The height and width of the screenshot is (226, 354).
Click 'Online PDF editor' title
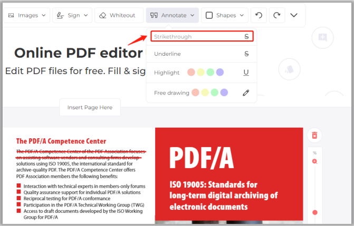(79, 53)
